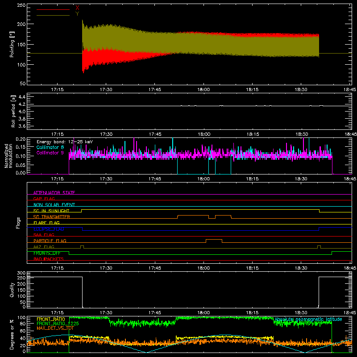The height and width of the screenshot is (357, 357).
Task: Click the Roll period axis title
Action: pyautogui.click(x=13, y=111)
